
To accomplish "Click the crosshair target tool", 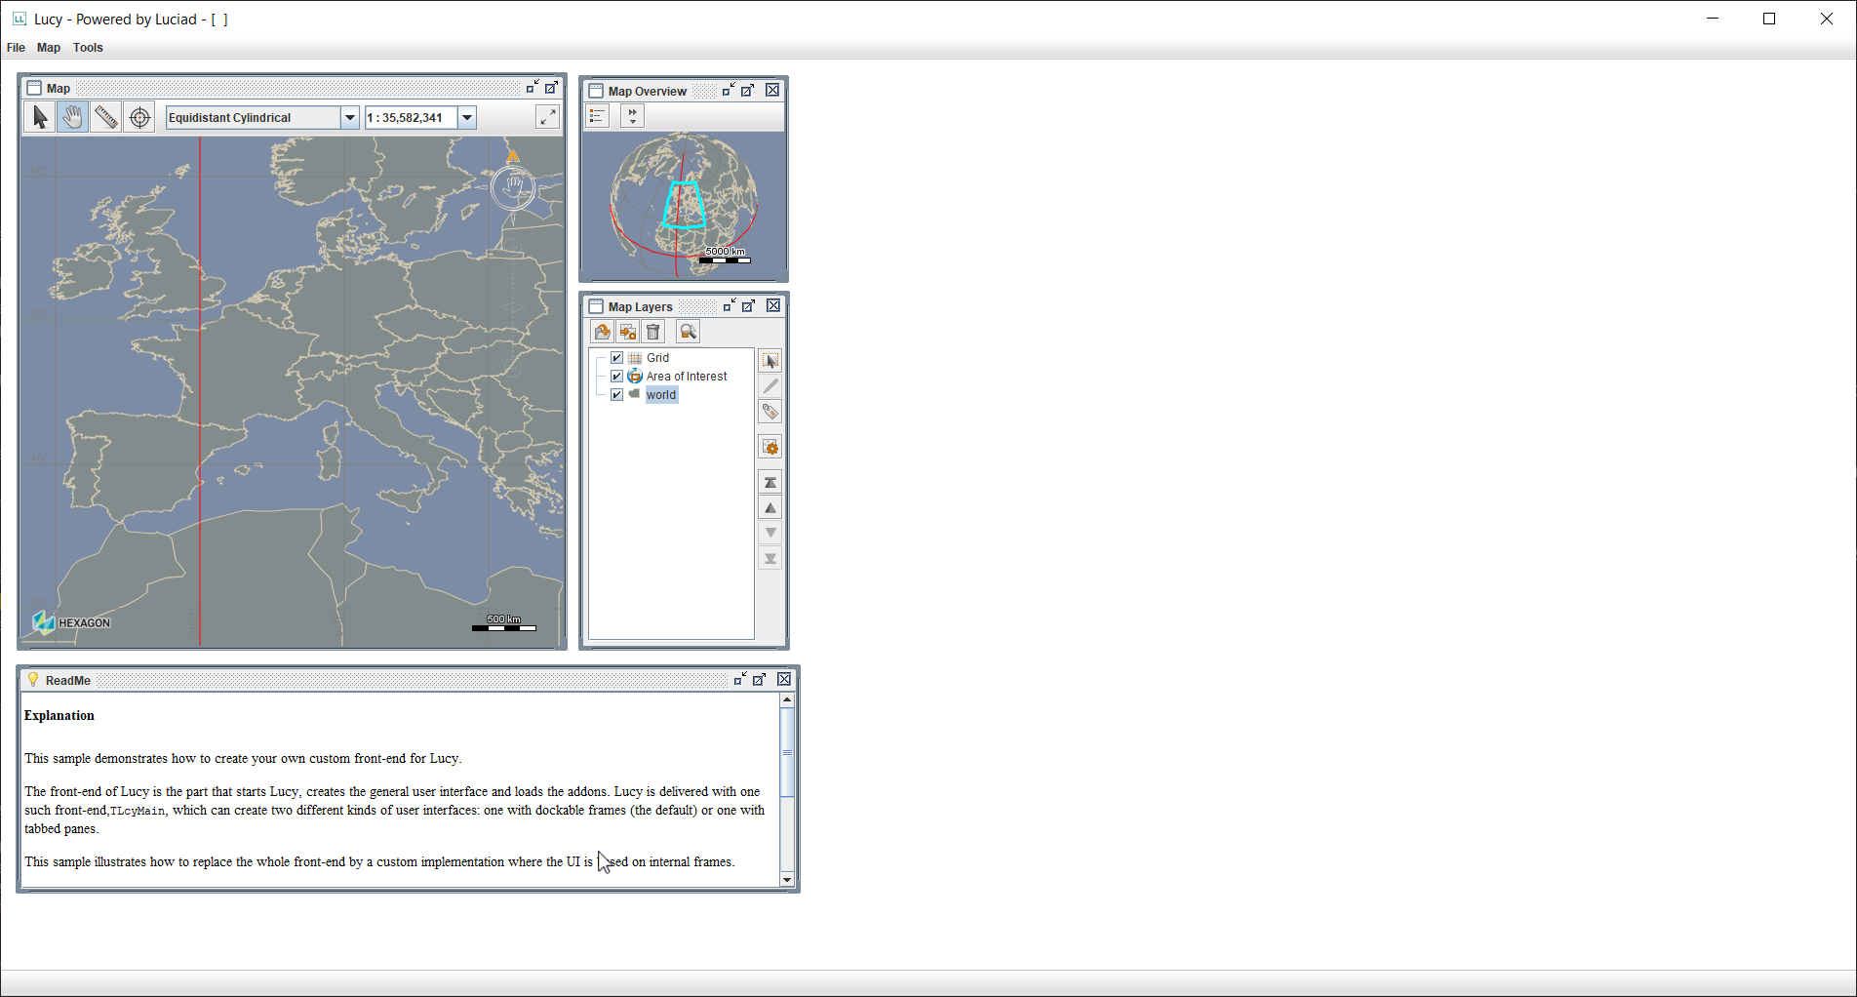I will [139, 117].
